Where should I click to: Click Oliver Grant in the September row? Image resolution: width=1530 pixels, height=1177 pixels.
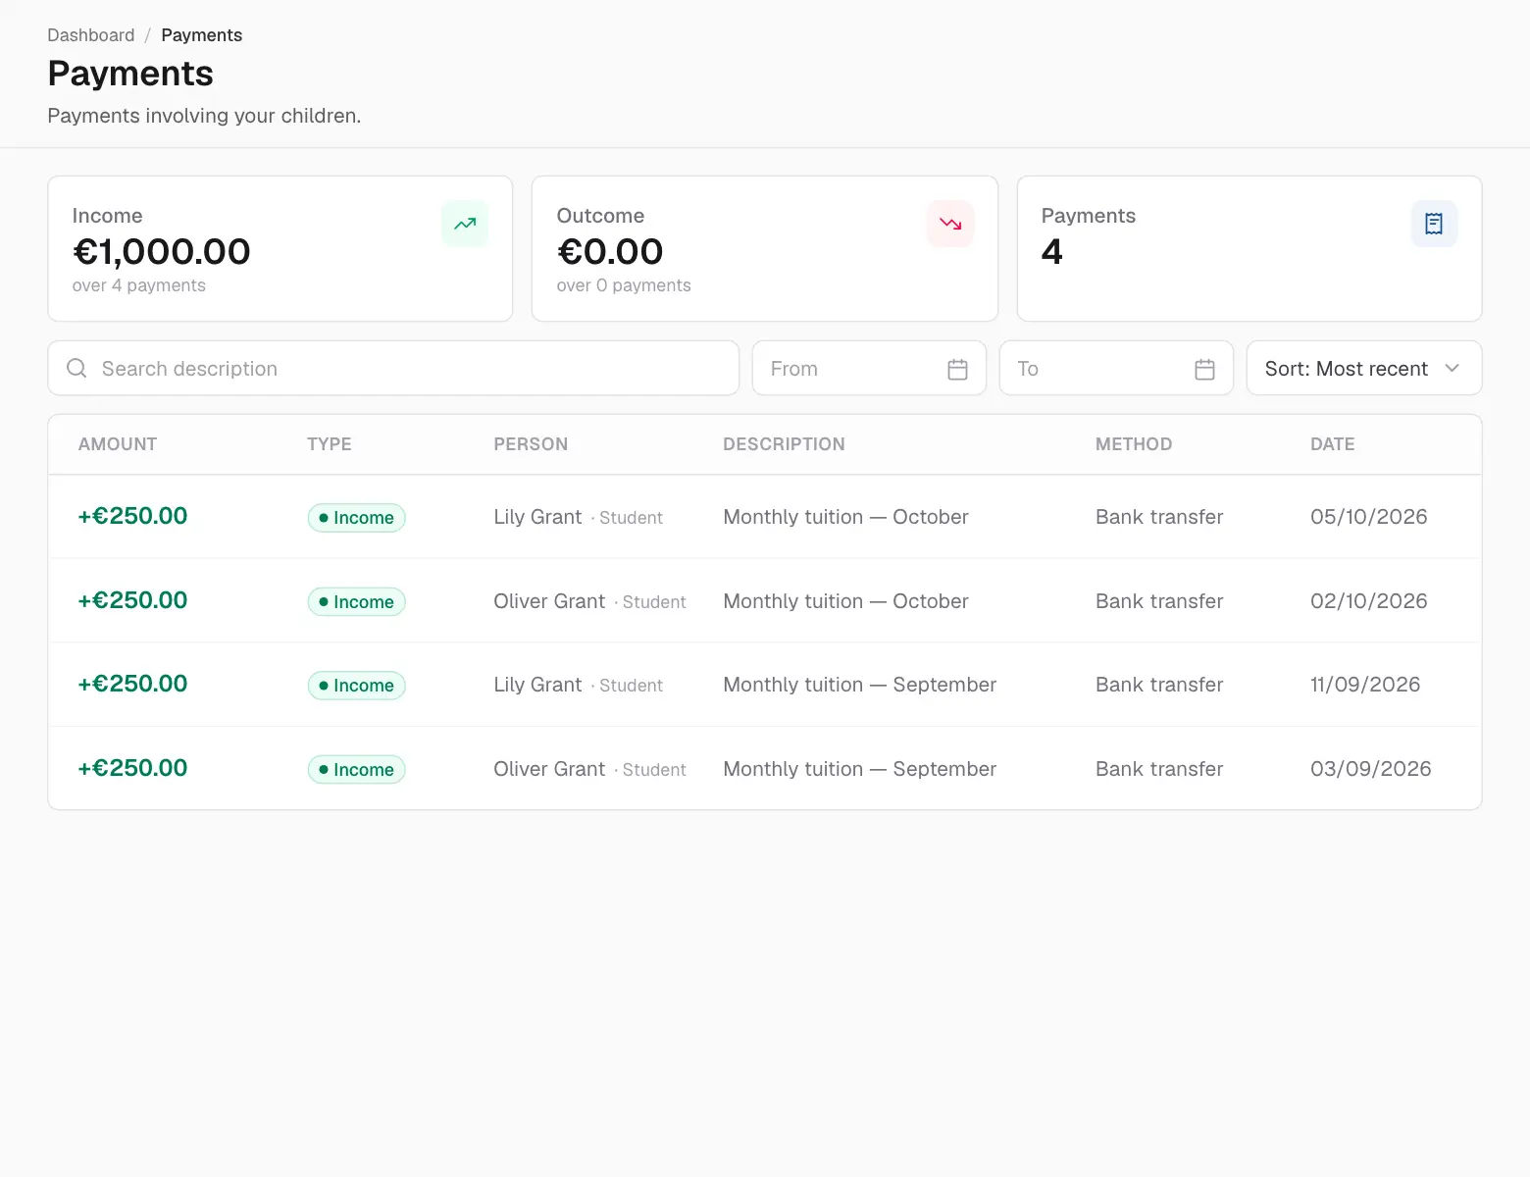pos(549,769)
